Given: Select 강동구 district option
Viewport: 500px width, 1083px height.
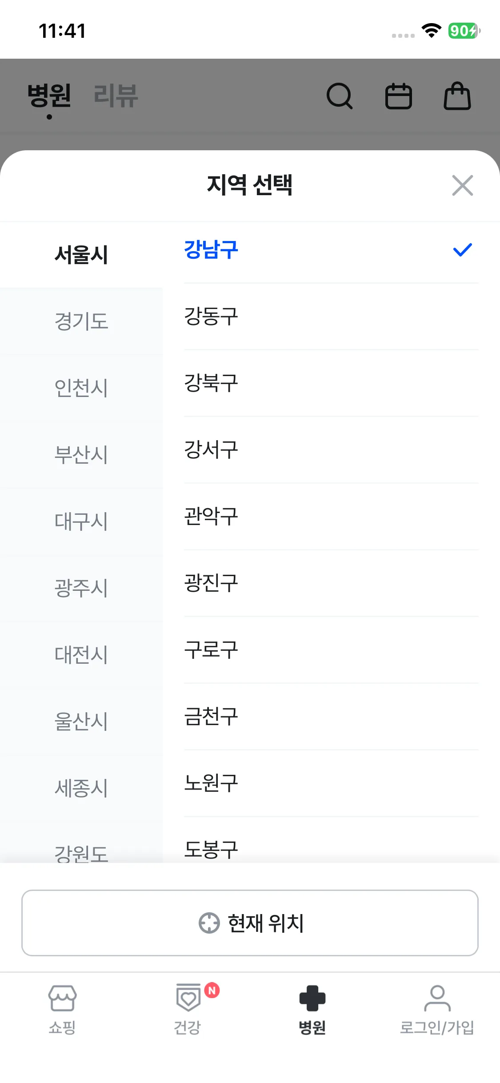Looking at the screenshot, I should tap(212, 317).
